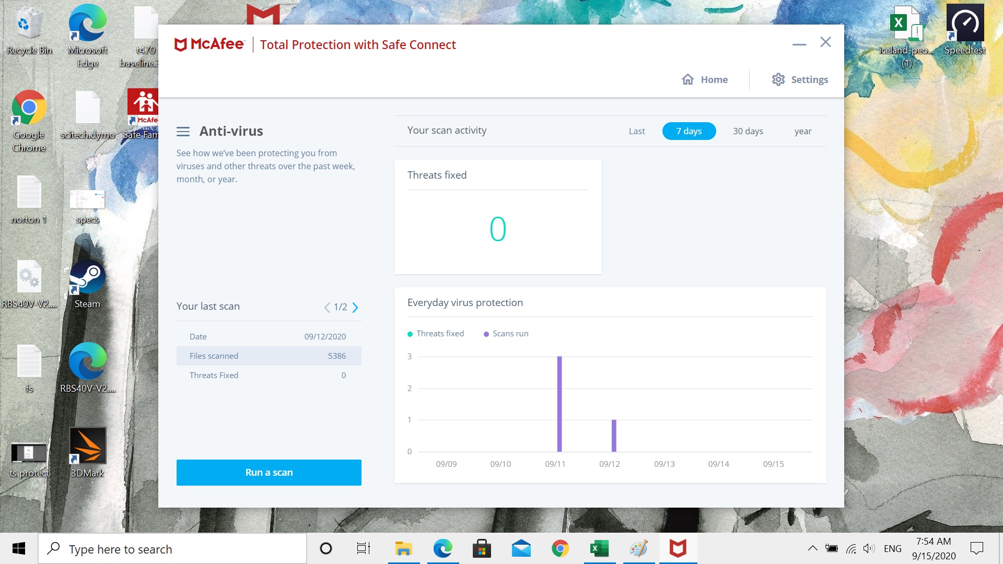Viewport: 1003px width, 564px height.
Task: Toggle Threats fixed legend entry
Action: 436,334
